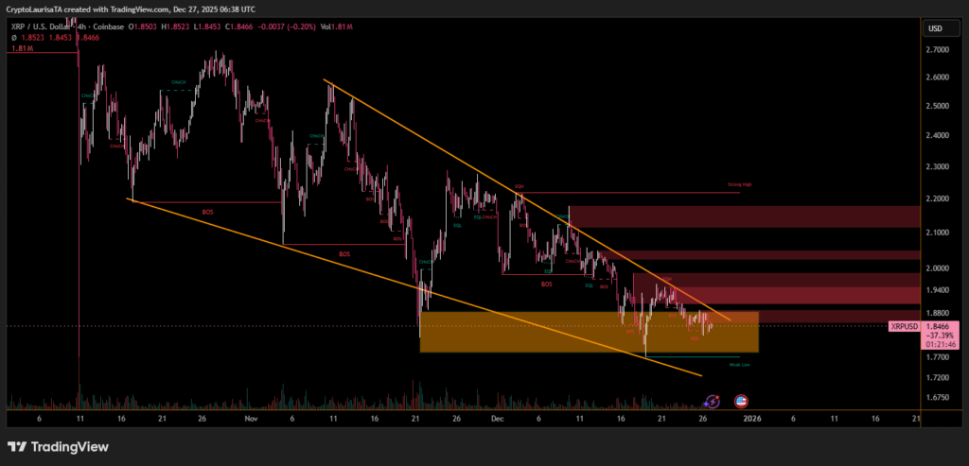This screenshot has width=969, height=466.
Task: Select the XRPUSD symbol price label
Action: [904, 326]
